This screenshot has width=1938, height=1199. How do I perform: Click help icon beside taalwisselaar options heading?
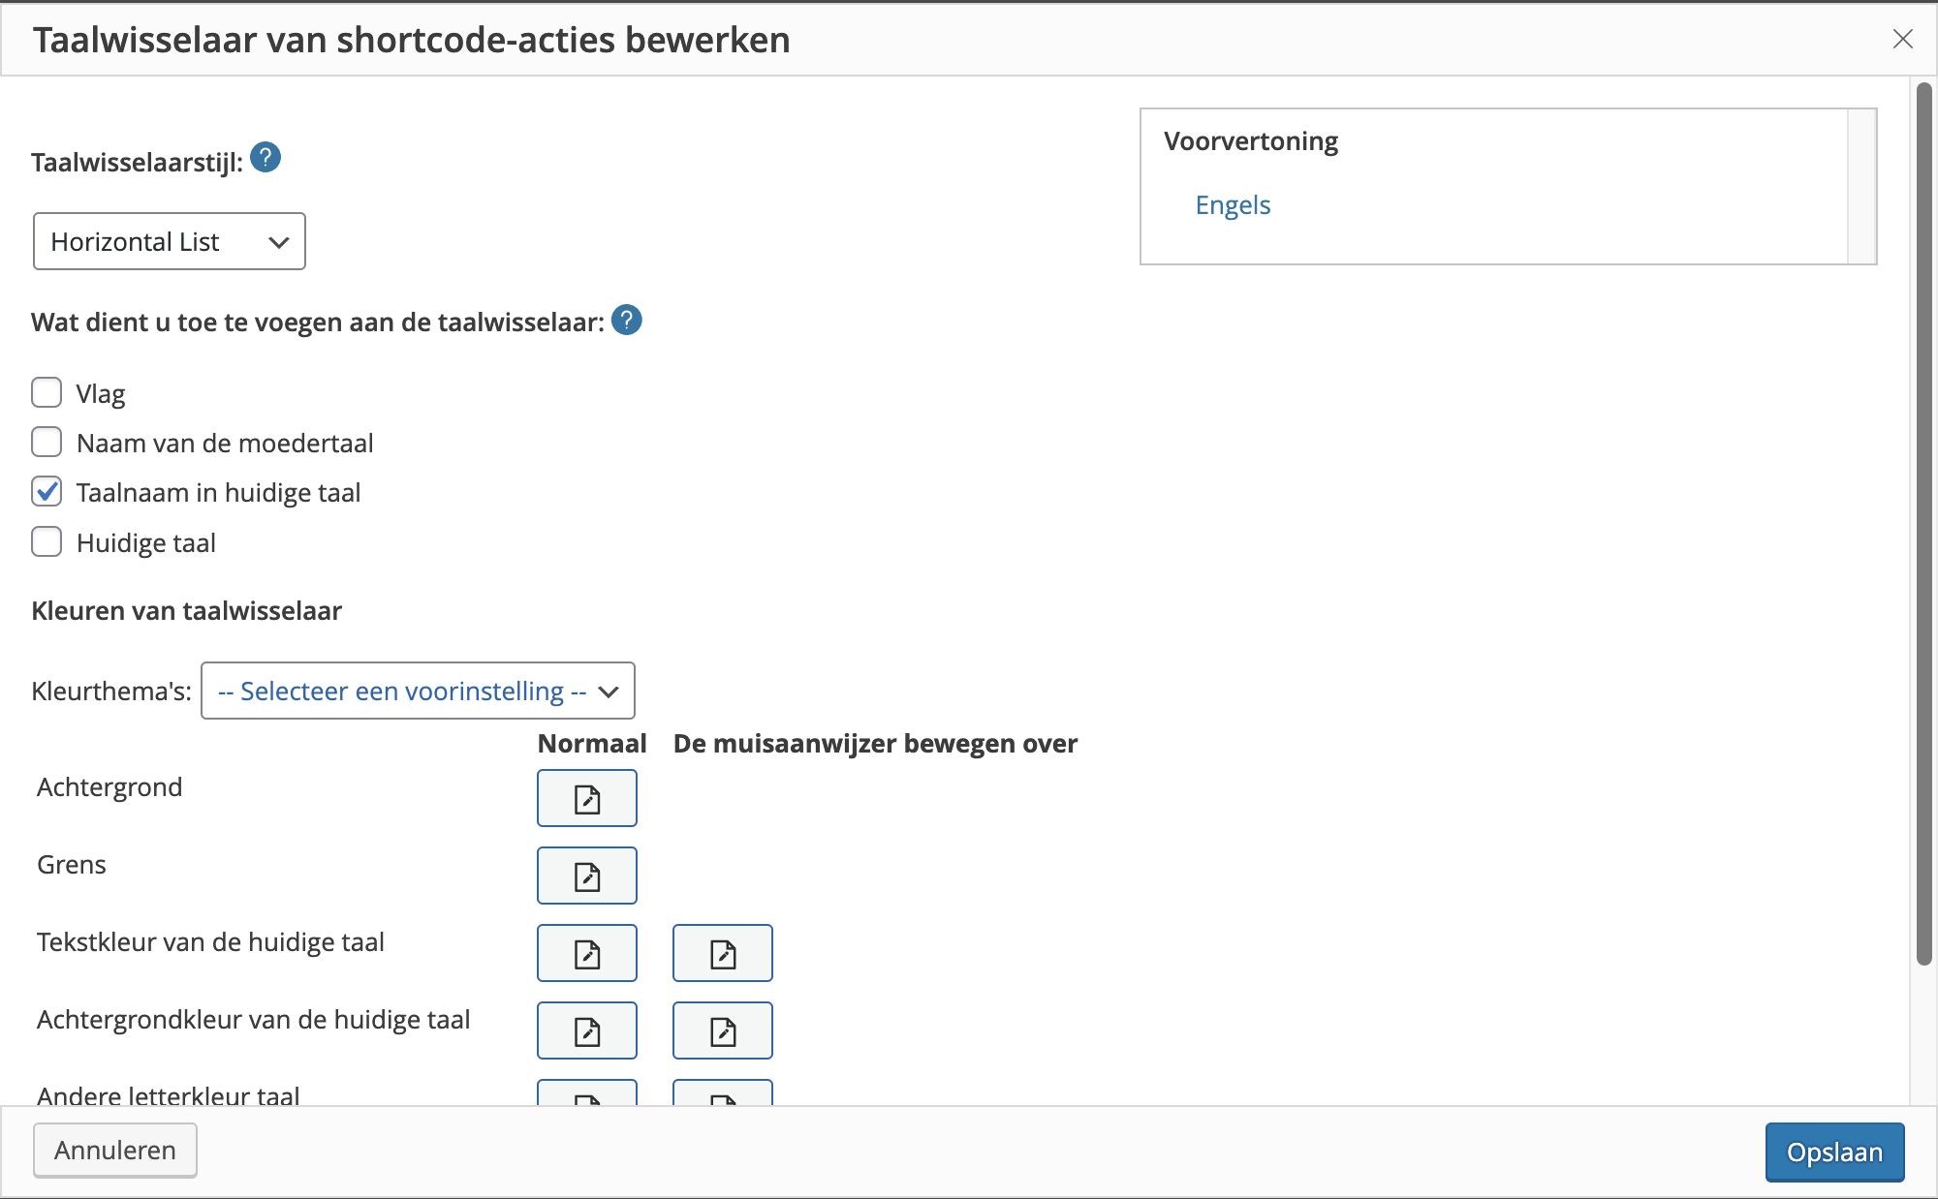(x=627, y=320)
